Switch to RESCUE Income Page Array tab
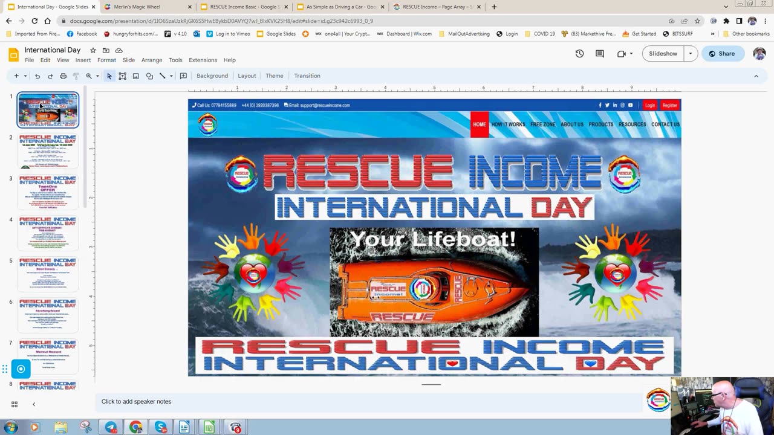The height and width of the screenshot is (435, 774). tap(438, 7)
